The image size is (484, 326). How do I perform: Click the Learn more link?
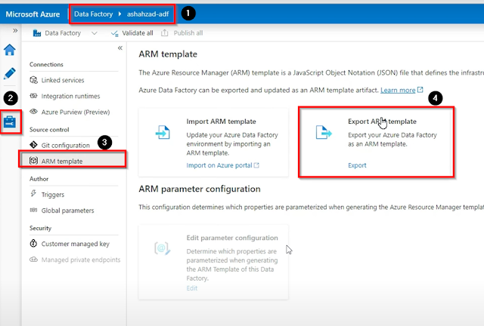[398, 91]
